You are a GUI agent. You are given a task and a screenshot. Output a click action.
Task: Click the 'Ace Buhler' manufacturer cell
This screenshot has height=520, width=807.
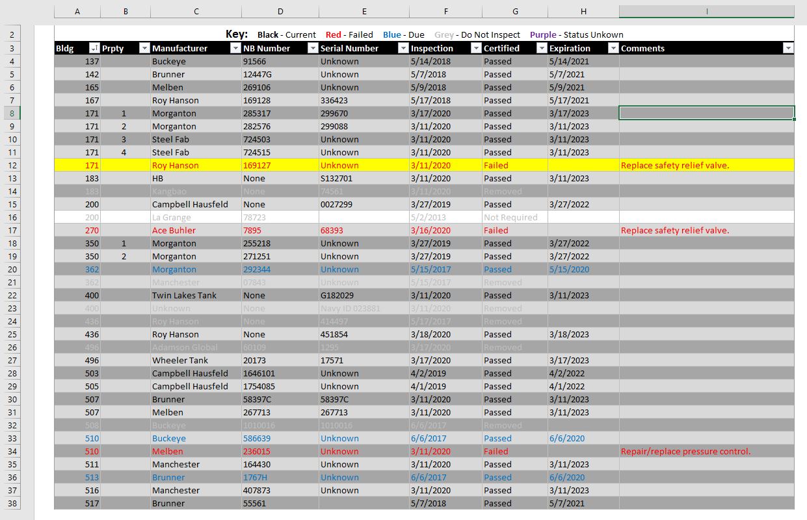coord(196,230)
